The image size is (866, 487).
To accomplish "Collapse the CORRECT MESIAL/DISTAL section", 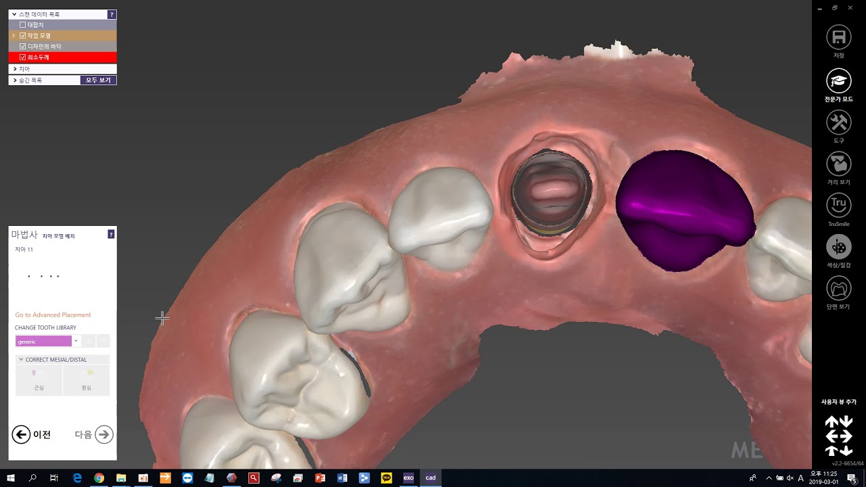I will pyautogui.click(x=21, y=360).
